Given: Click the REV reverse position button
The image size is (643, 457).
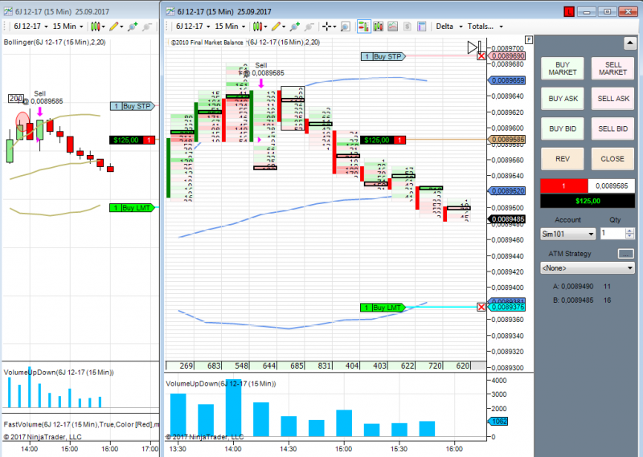Looking at the screenshot, I should click(x=562, y=159).
